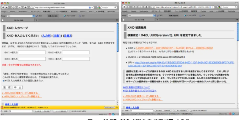Screen dimensions: 241x120
Task: Stop loading in right browser window
Action: 140,7
